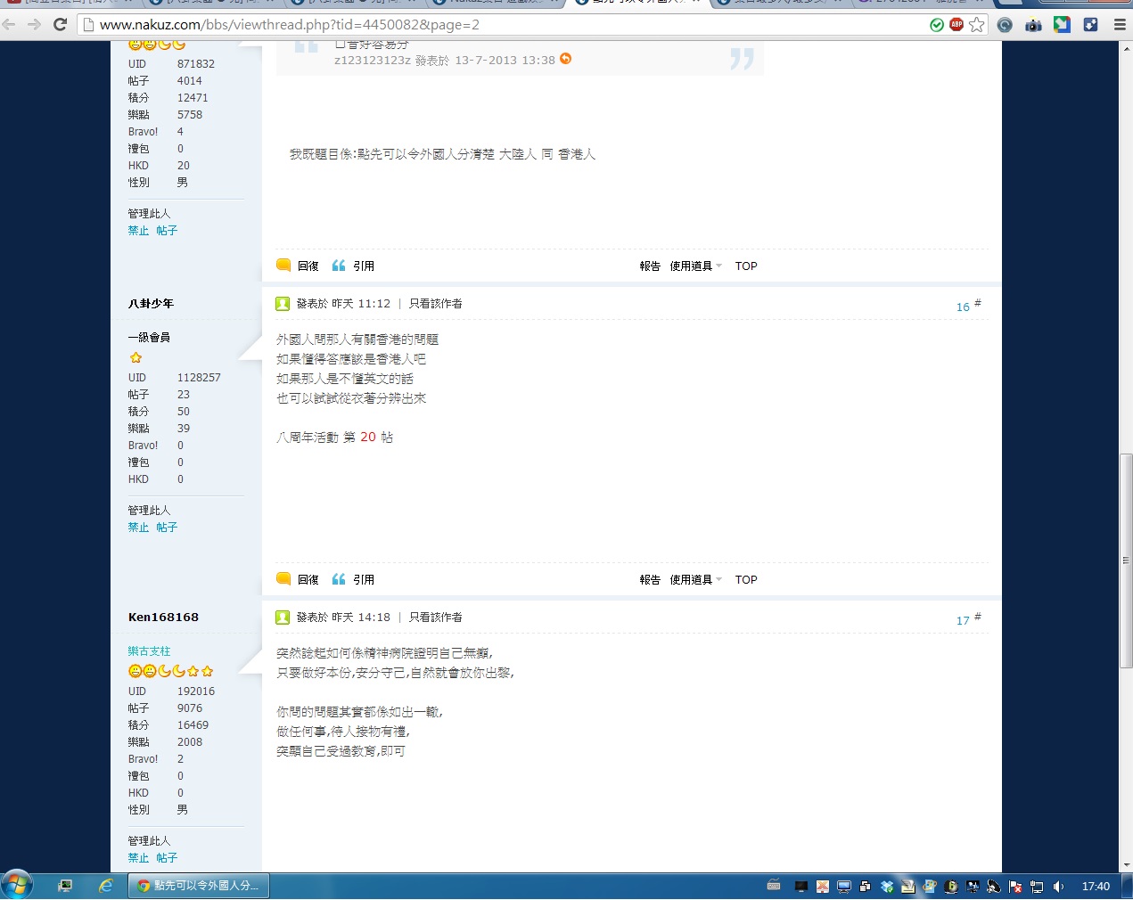Click the browser reload button
The image size is (1133, 900).
[x=60, y=24]
